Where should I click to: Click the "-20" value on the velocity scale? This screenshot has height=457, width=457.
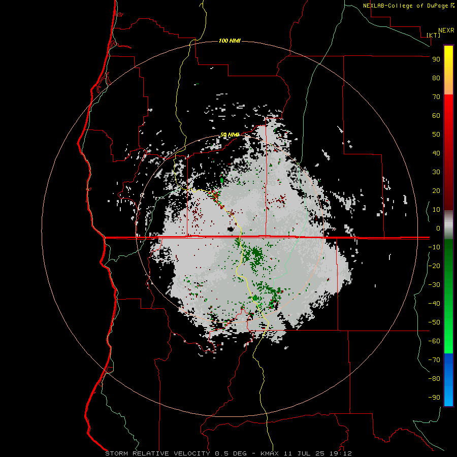[434, 266]
